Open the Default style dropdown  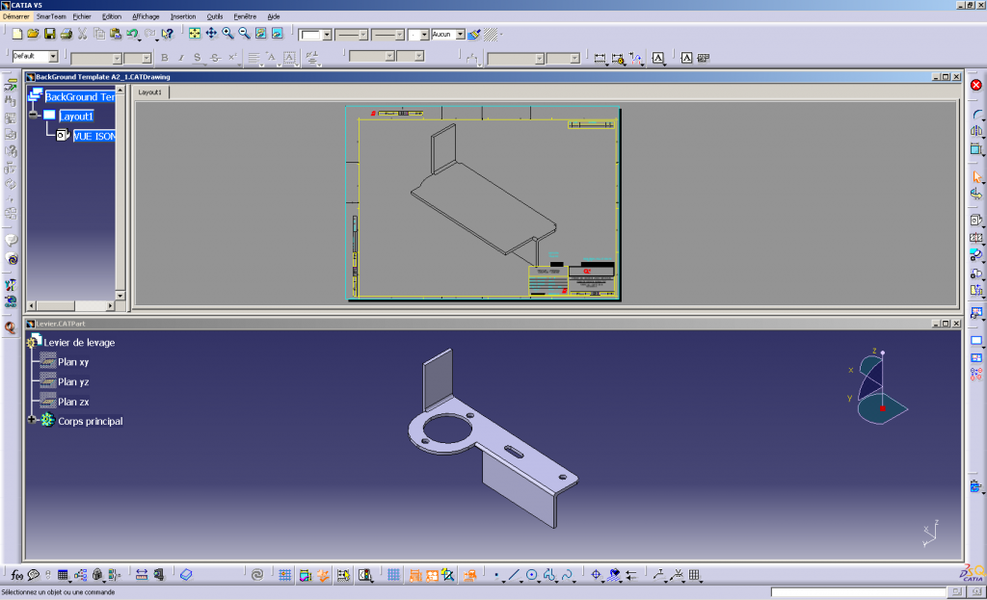point(53,58)
